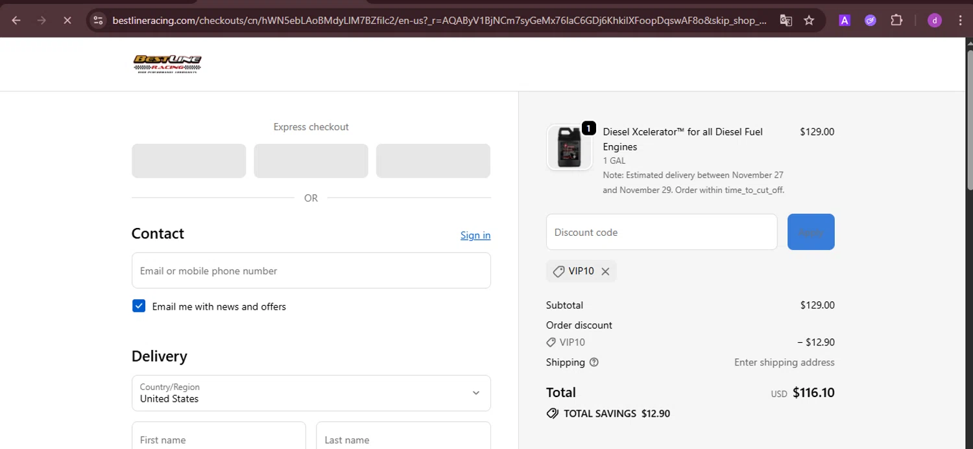Click the quantity badge showing 1
Image resolution: width=973 pixels, height=449 pixels.
[x=588, y=128]
